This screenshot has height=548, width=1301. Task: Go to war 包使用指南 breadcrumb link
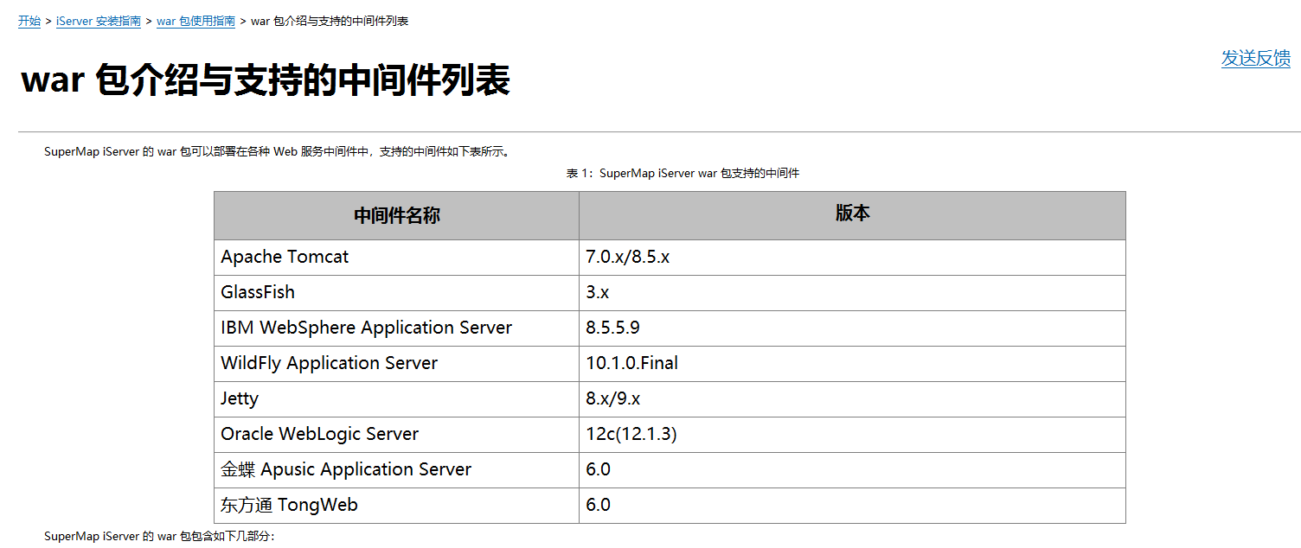[x=195, y=21]
